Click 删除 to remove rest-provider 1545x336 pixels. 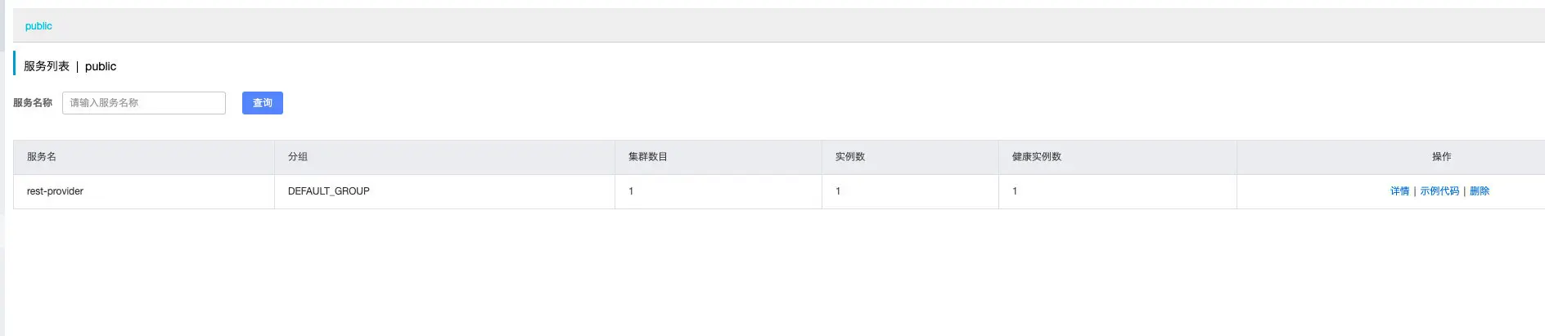pos(1480,191)
